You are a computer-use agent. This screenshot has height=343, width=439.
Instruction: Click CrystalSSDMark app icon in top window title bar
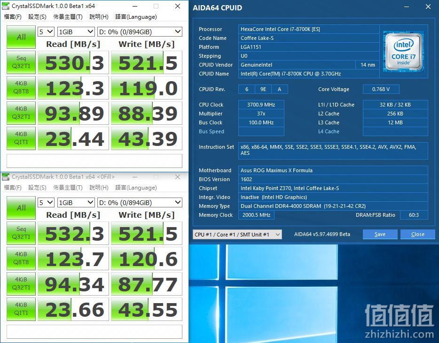pyautogui.click(x=5, y=6)
